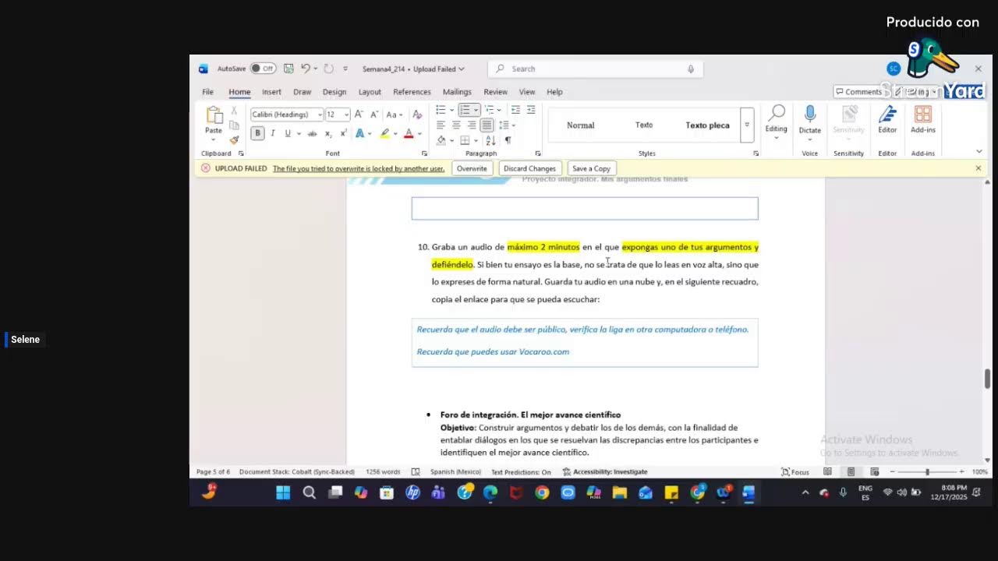Expand the Editing group dropdown

(777, 121)
